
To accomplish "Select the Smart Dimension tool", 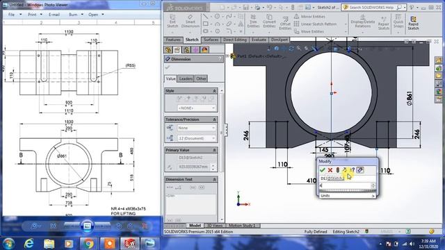I will tap(190, 22).
